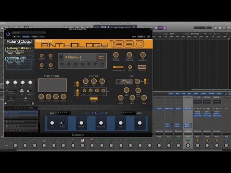
Task: Click the Filter Cutoff knob
Action: pos(86,81)
